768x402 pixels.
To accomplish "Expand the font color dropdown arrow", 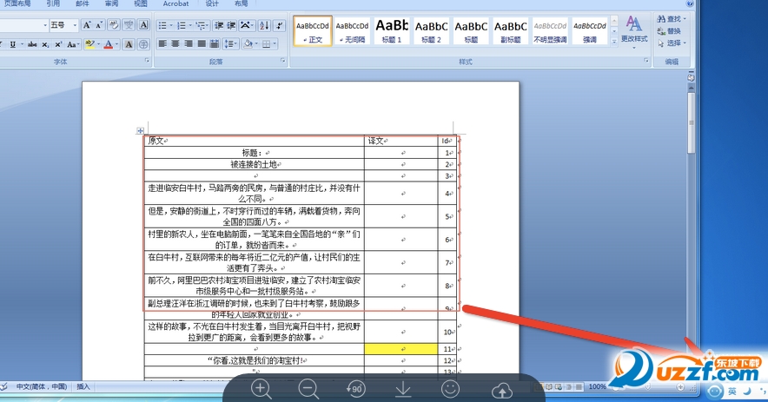I will [x=116, y=44].
